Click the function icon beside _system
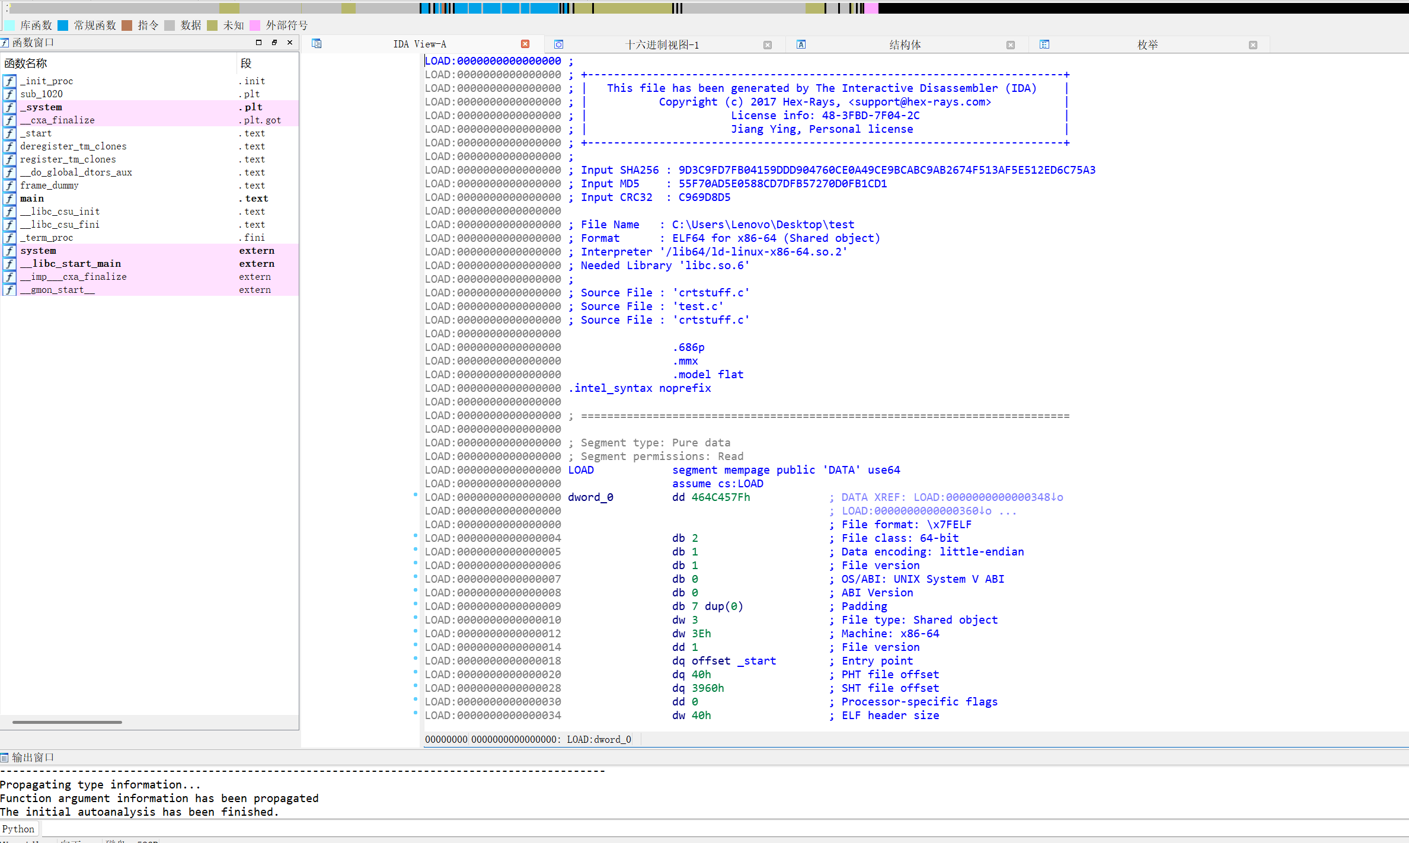 coord(9,107)
